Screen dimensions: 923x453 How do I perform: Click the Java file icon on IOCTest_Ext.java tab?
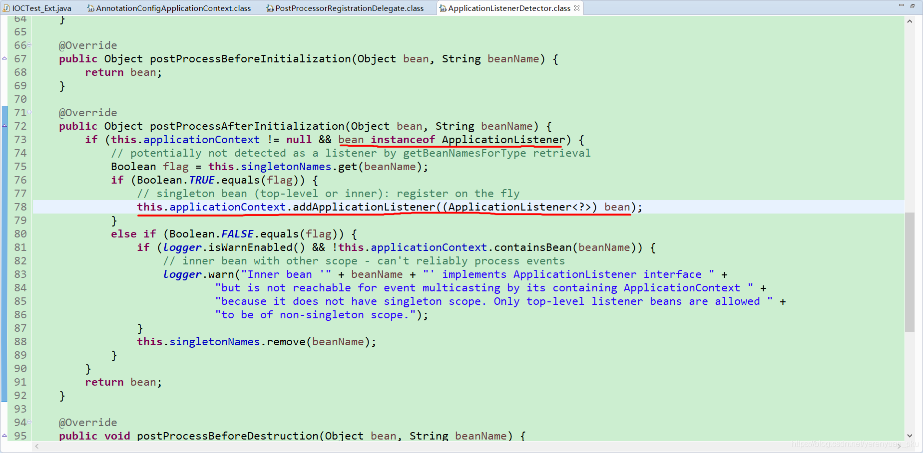6,8
